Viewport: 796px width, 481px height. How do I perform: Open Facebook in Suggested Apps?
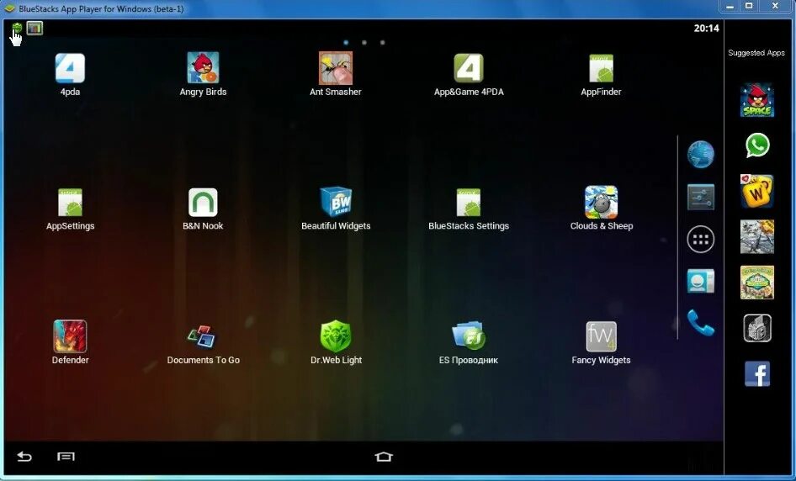tap(757, 374)
